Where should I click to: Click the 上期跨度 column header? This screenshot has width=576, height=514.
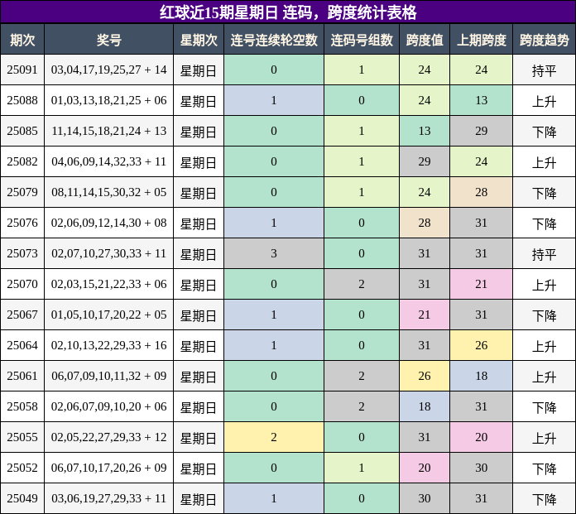click(481, 40)
